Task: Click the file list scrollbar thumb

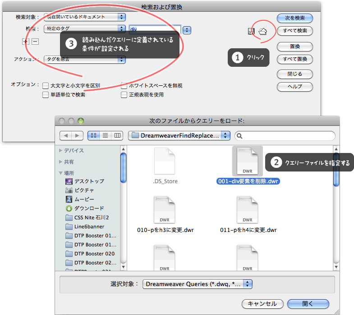Action: [x=336, y=170]
